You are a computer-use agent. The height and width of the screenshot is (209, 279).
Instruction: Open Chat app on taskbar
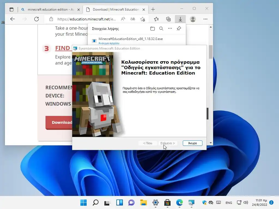coord(132,202)
